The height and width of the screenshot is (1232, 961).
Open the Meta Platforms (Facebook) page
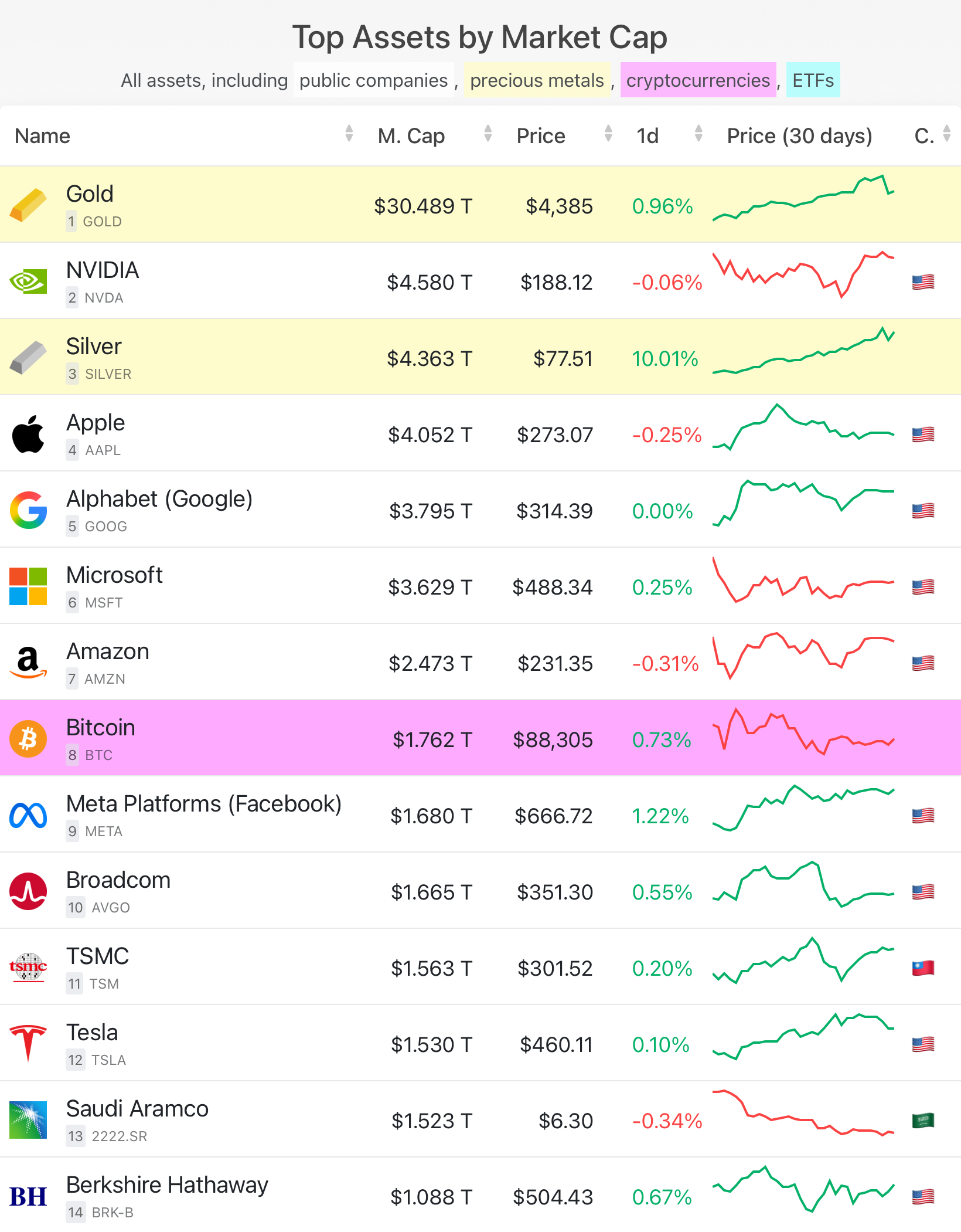point(204,804)
